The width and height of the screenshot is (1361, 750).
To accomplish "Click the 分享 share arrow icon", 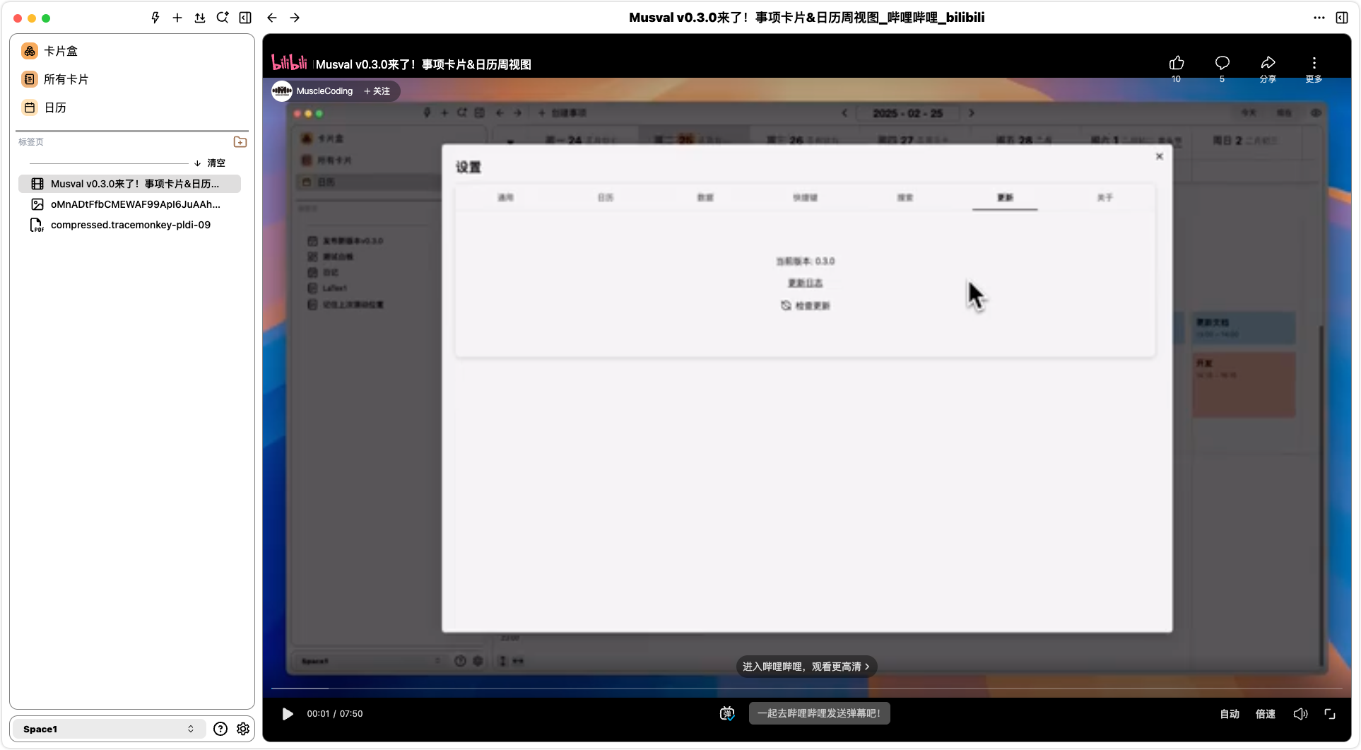I will [x=1268, y=63].
